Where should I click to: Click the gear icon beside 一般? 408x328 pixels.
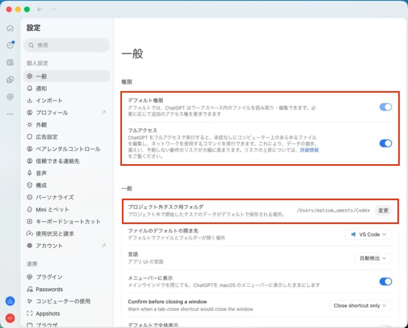click(29, 76)
